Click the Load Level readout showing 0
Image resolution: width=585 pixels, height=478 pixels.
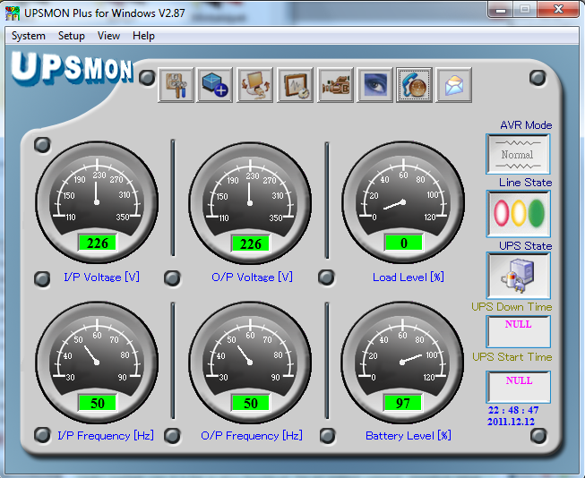tap(404, 243)
